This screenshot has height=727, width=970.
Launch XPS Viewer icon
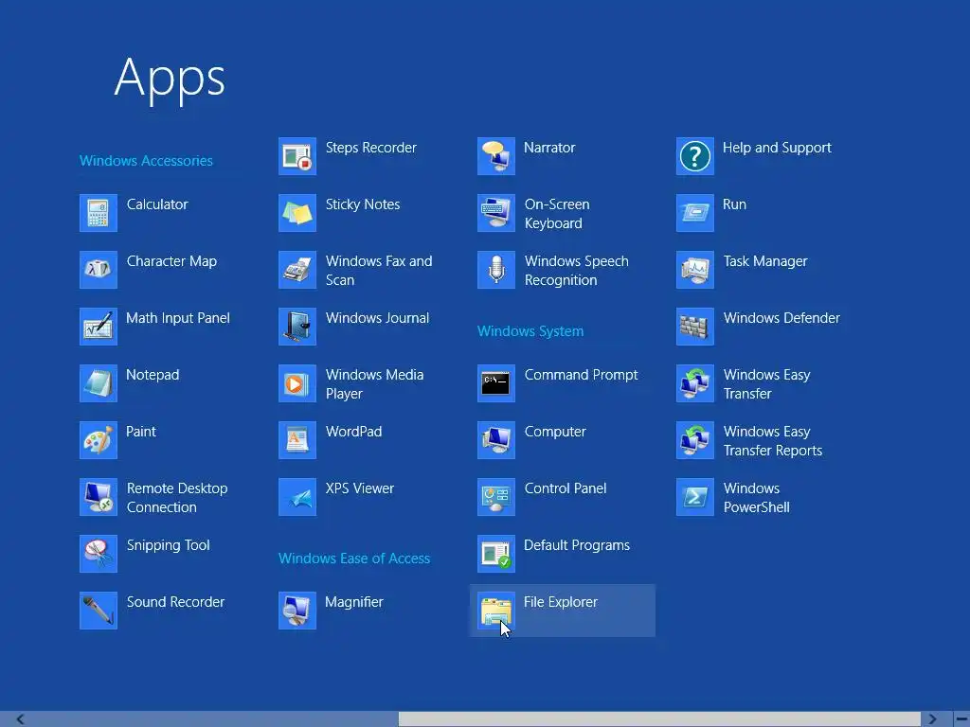pos(297,498)
